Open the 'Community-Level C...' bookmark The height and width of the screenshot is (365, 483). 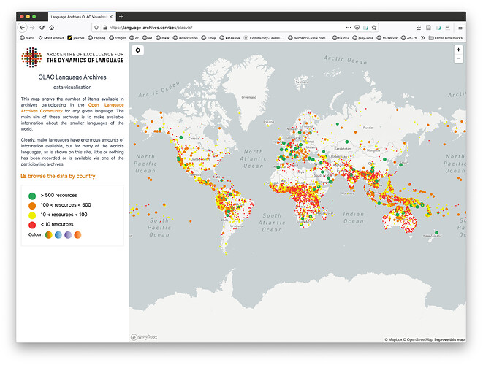click(264, 38)
